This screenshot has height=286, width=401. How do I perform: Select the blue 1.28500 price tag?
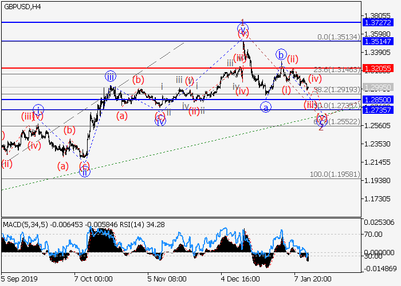coord(378,100)
